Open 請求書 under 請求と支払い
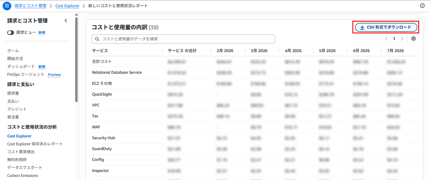430x180 pixels. [13, 93]
